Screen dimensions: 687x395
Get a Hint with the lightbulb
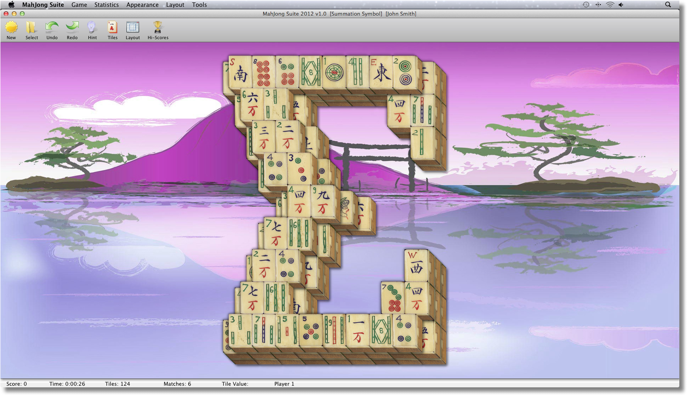point(92,31)
